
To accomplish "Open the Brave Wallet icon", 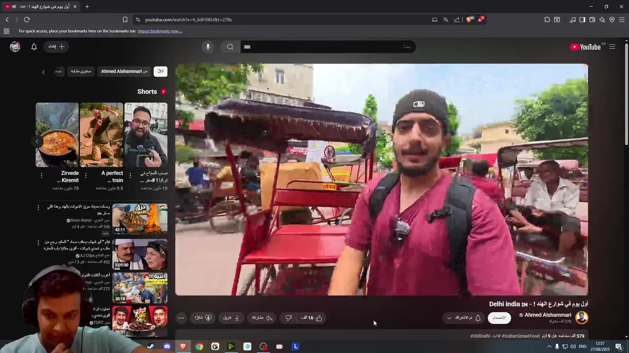I will click(x=592, y=20).
